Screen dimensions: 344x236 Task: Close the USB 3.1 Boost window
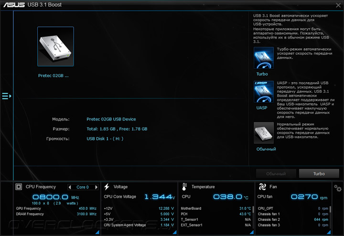[338, 5]
